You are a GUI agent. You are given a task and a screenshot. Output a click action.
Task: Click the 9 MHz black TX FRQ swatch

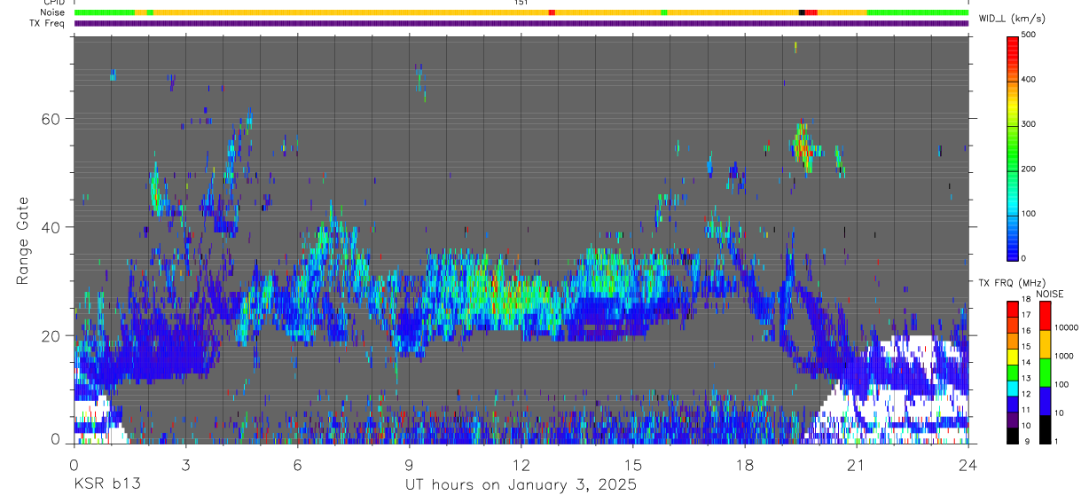click(1013, 436)
